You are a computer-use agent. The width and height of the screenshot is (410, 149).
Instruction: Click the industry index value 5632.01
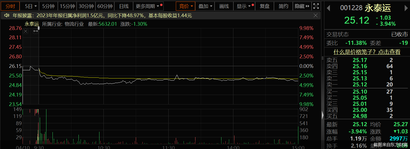click(x=108, y=24)
